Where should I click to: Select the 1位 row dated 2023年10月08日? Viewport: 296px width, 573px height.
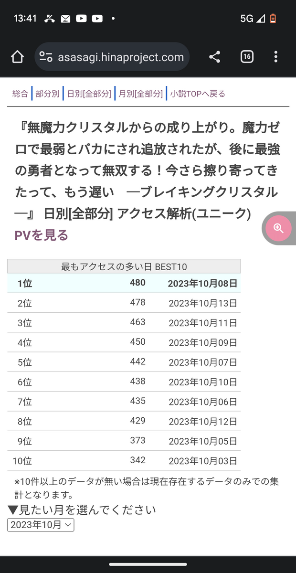(124, 283)
